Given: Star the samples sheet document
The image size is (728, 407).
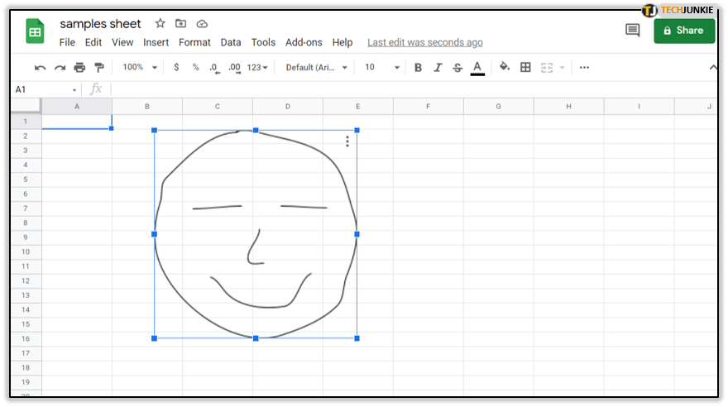Looking at the screenshot, I should (160, 24).
